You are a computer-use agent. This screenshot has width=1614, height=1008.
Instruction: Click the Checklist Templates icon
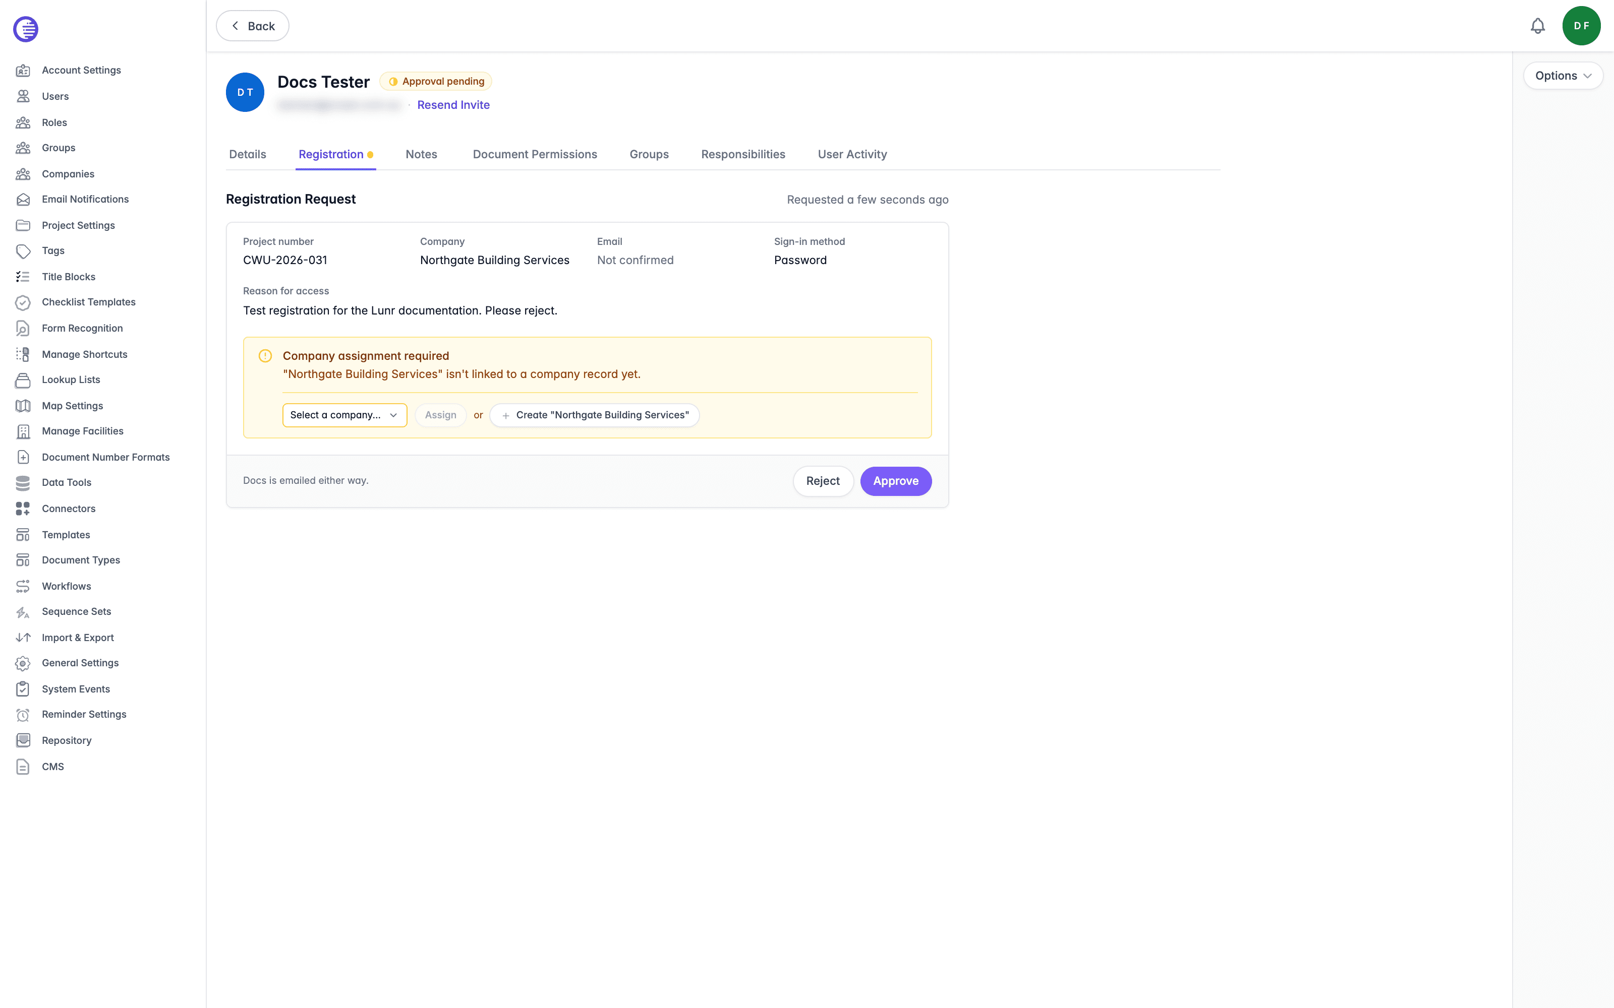[x=23, y=302]
